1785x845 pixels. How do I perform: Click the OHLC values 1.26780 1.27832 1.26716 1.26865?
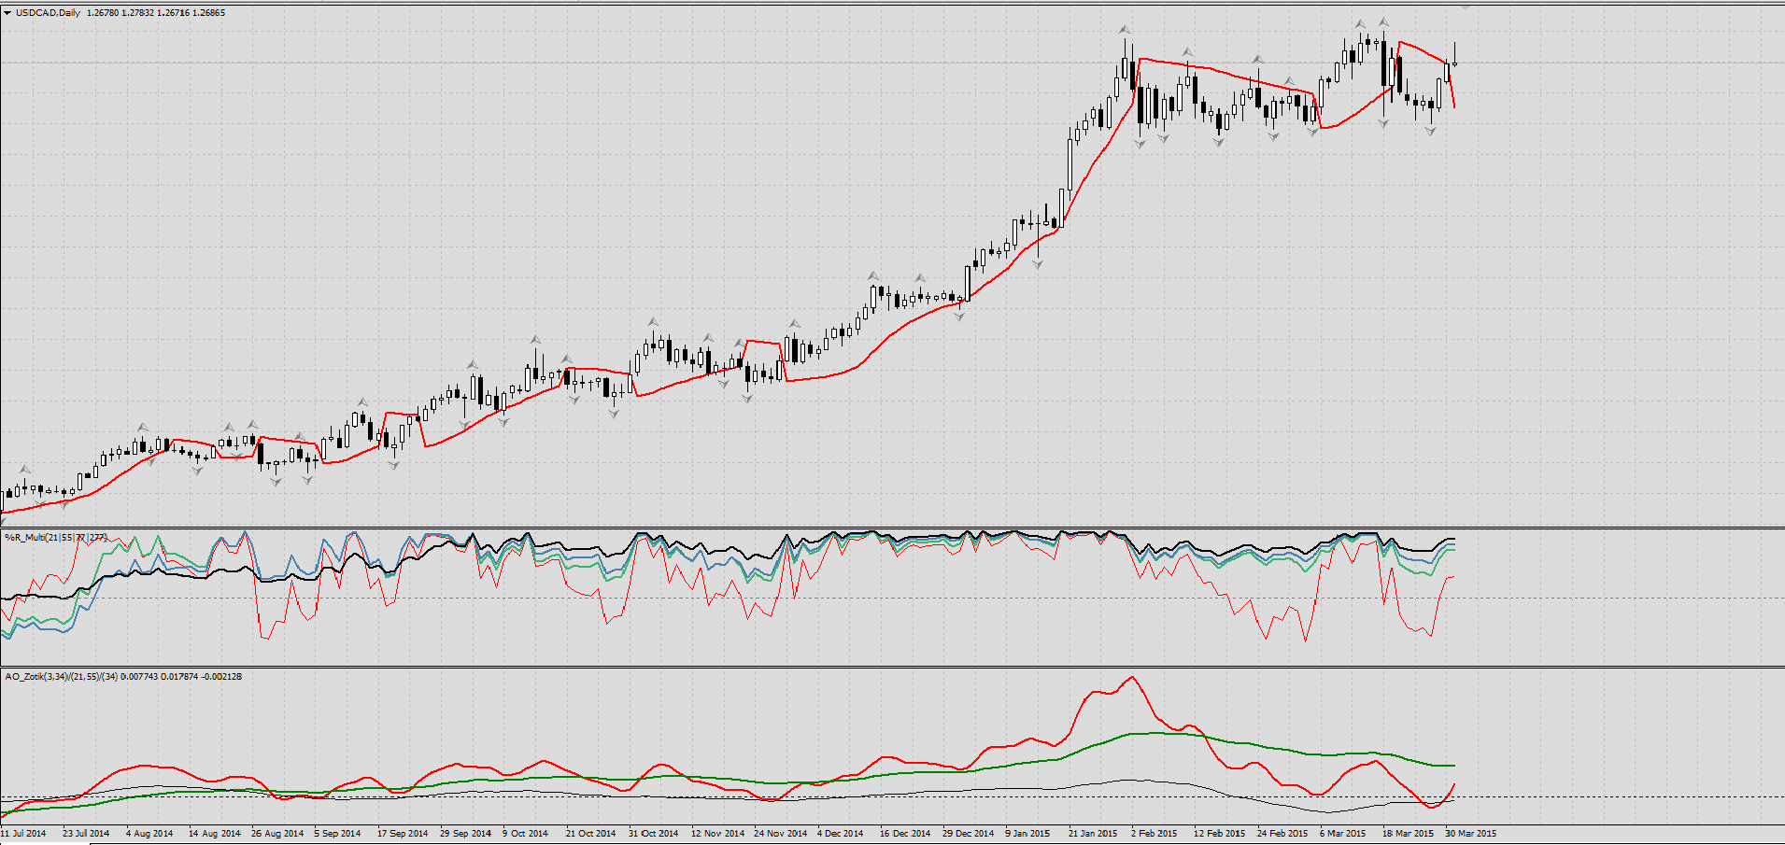point(156,13)
